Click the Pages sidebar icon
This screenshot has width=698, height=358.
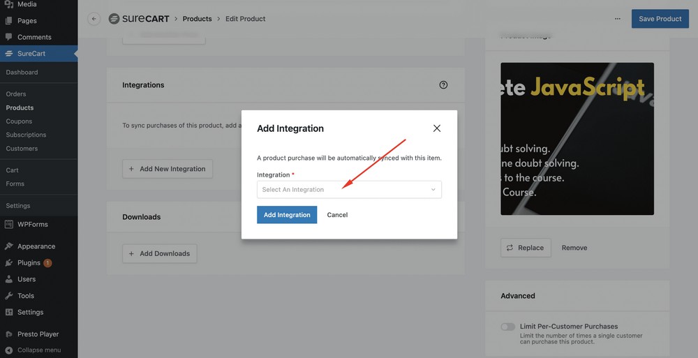tap(9, 20)
